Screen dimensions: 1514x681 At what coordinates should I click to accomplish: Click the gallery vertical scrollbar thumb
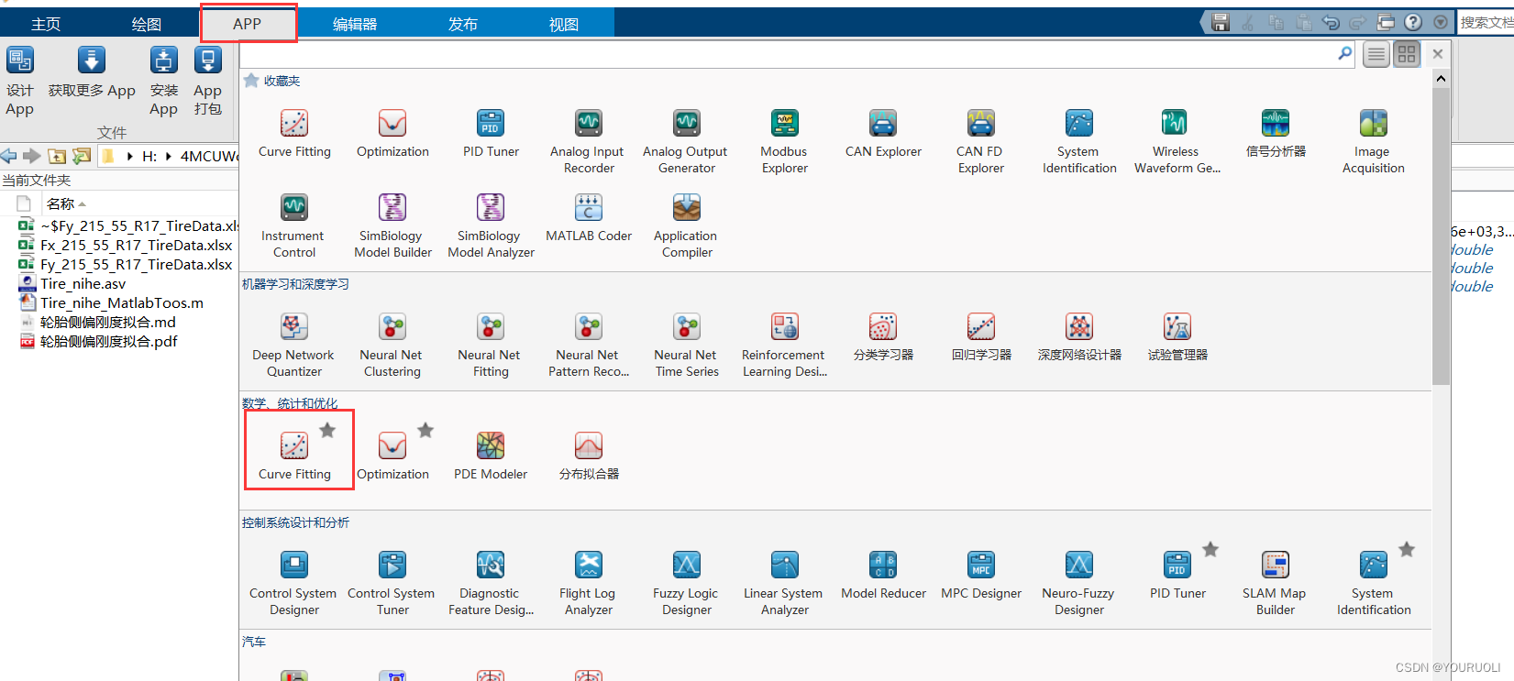coord(1441,236)
